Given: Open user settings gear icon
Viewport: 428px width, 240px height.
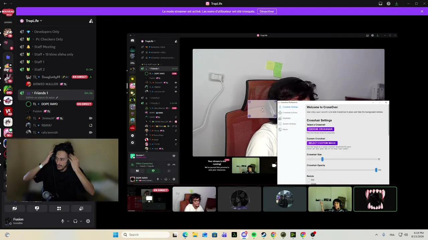Looking at the screenshot, I should (88, 221).
